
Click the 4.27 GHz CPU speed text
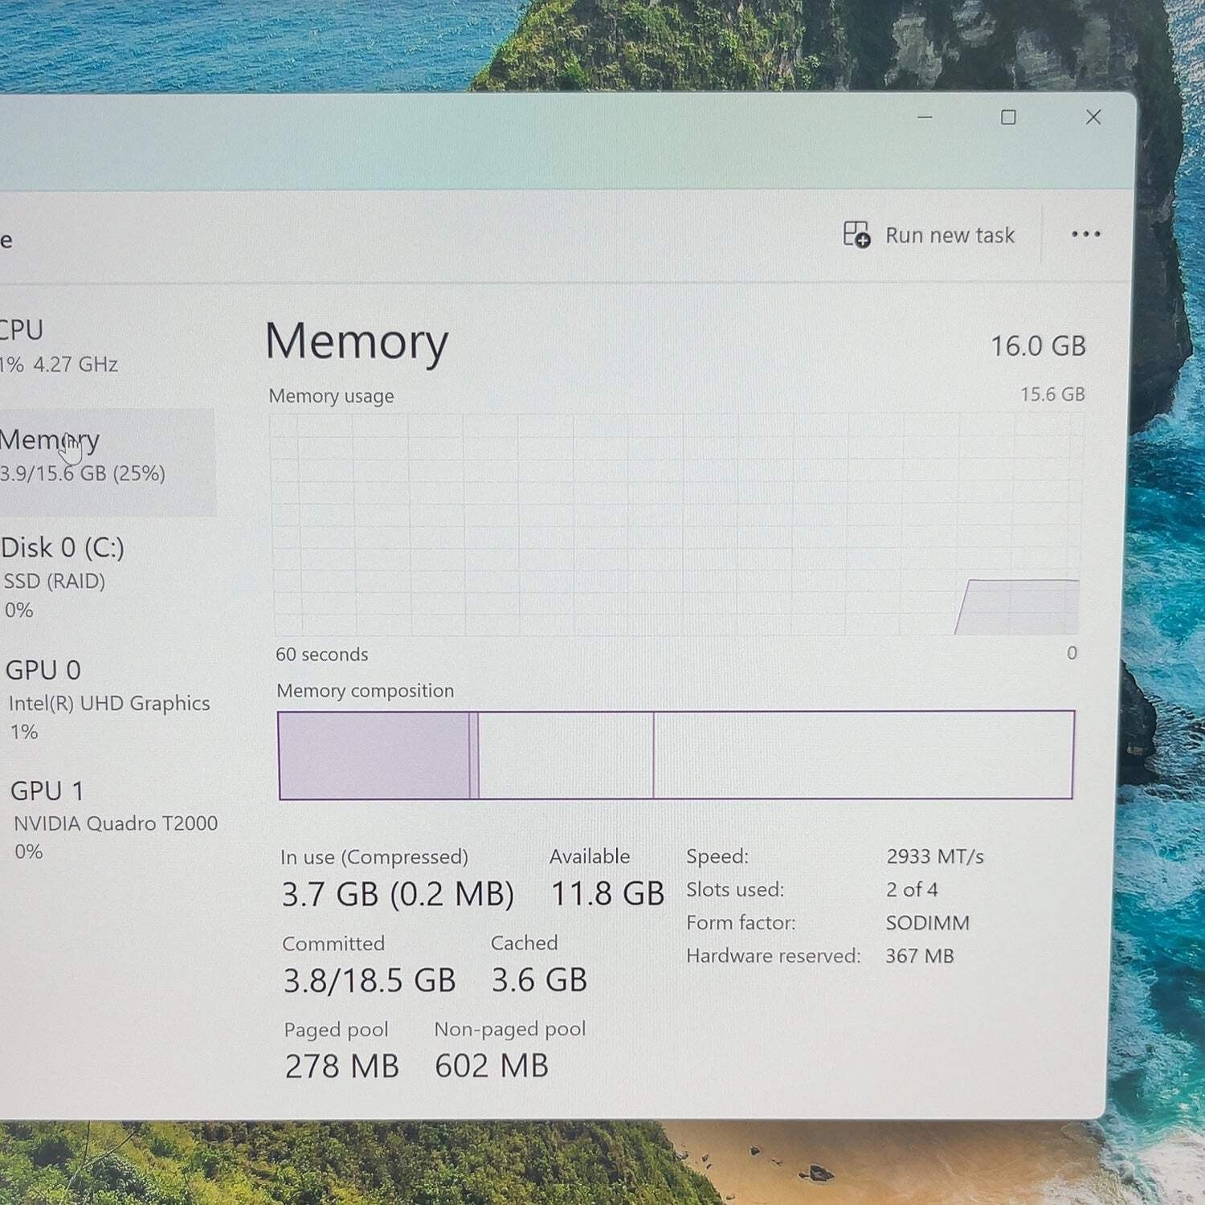76,364
